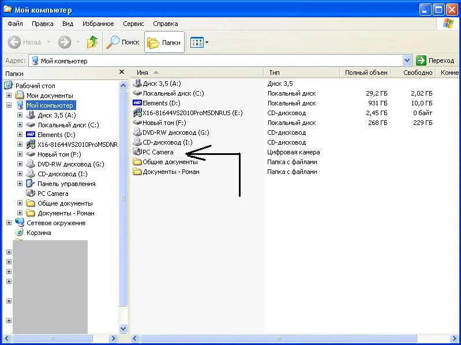Click the green Forward arrow button
The width and height of the screenshot is (461, 345).
[x=65, y=42]
